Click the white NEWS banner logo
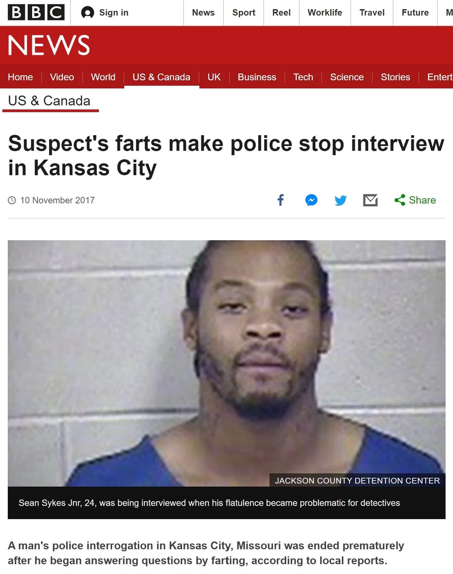Viewport: 453px width, 574px height. (49, 45)
